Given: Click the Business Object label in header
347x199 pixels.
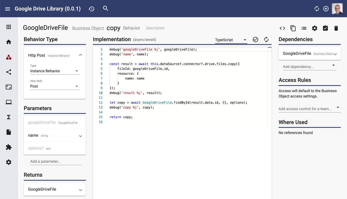Looking at the screenshot, I should [x=88, y=28].
